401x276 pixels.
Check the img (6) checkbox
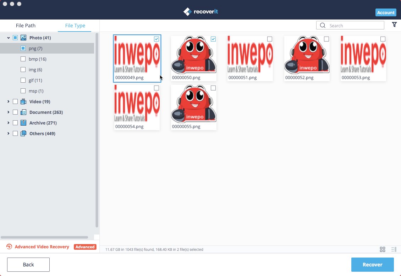click(x=23, y=70)
